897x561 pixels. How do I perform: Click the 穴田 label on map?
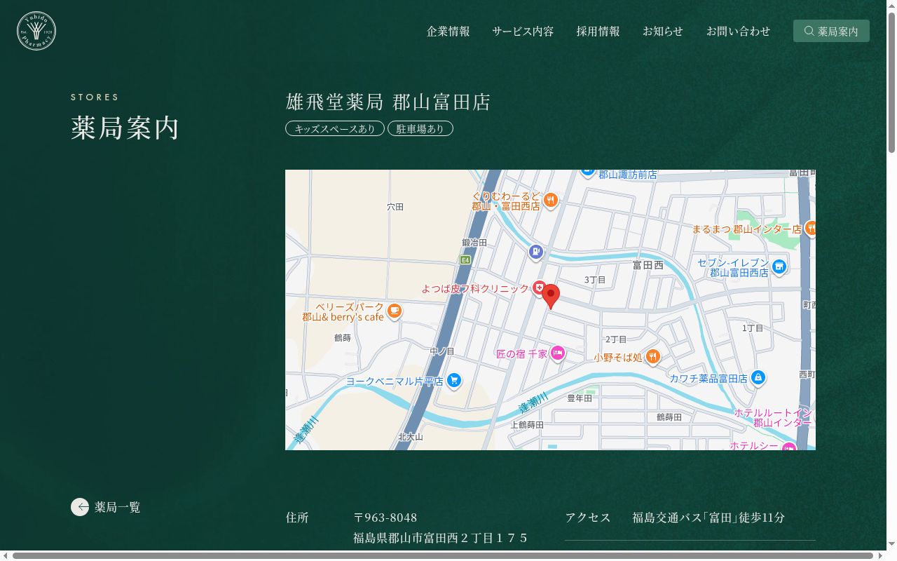coord(395,207)
